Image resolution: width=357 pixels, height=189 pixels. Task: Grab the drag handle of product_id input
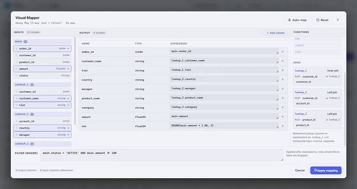click(17, 62)
